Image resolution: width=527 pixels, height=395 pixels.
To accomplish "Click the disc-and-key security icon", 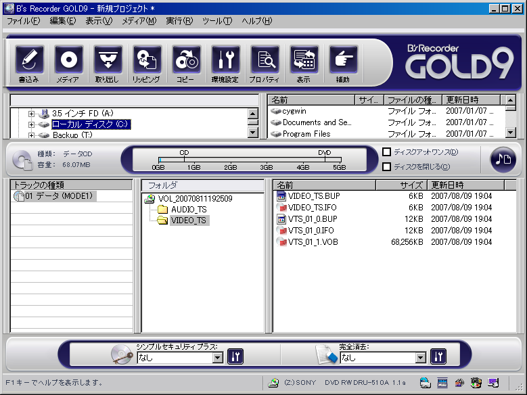I will coord(121,354).
